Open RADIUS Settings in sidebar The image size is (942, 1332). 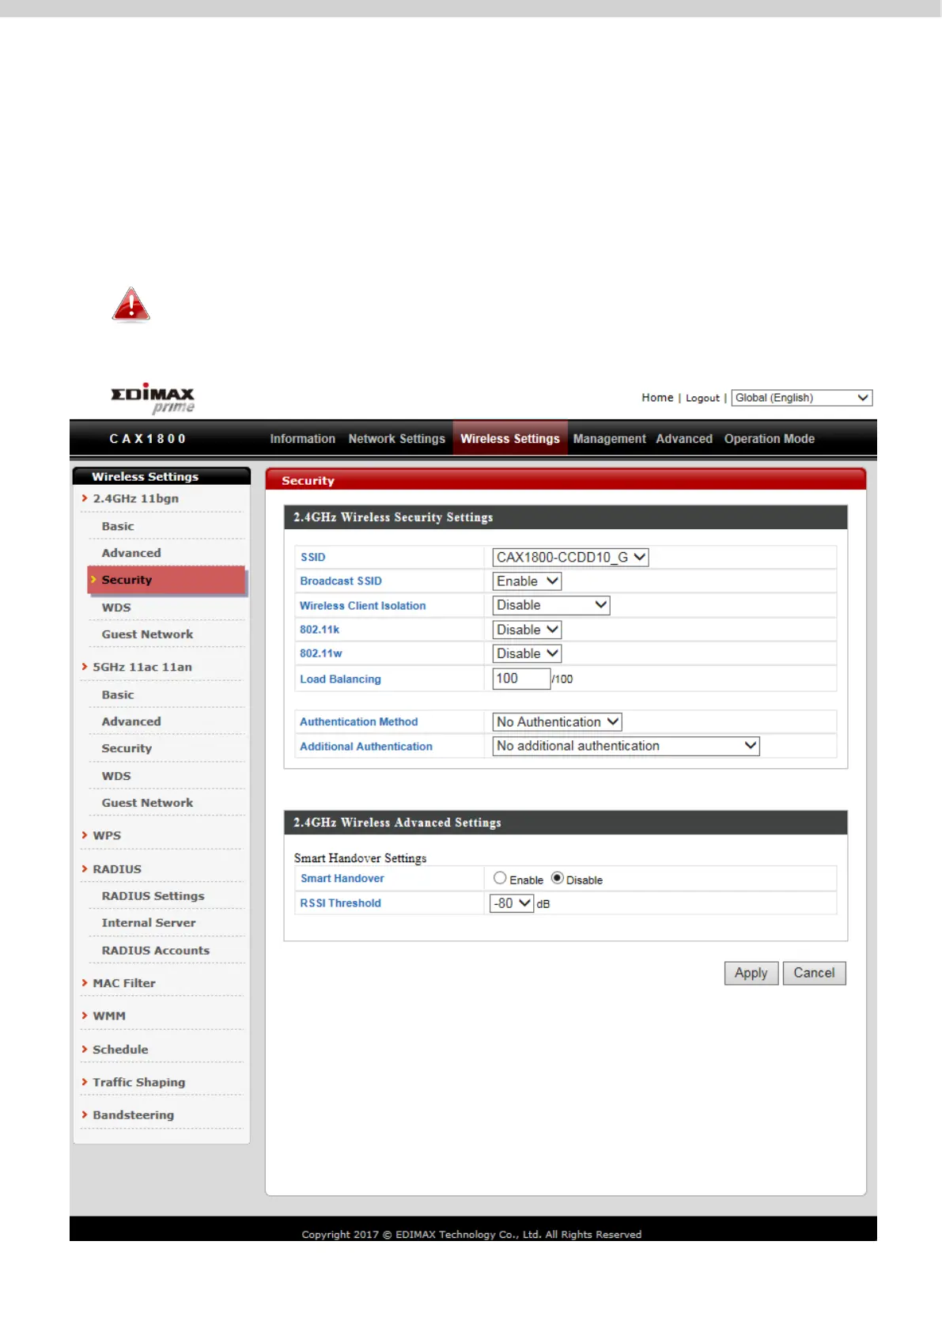[153, 896]
